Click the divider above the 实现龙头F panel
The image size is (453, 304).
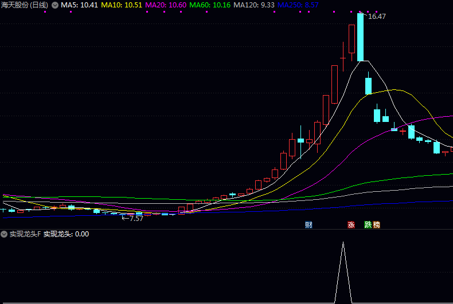click(226, 230)
